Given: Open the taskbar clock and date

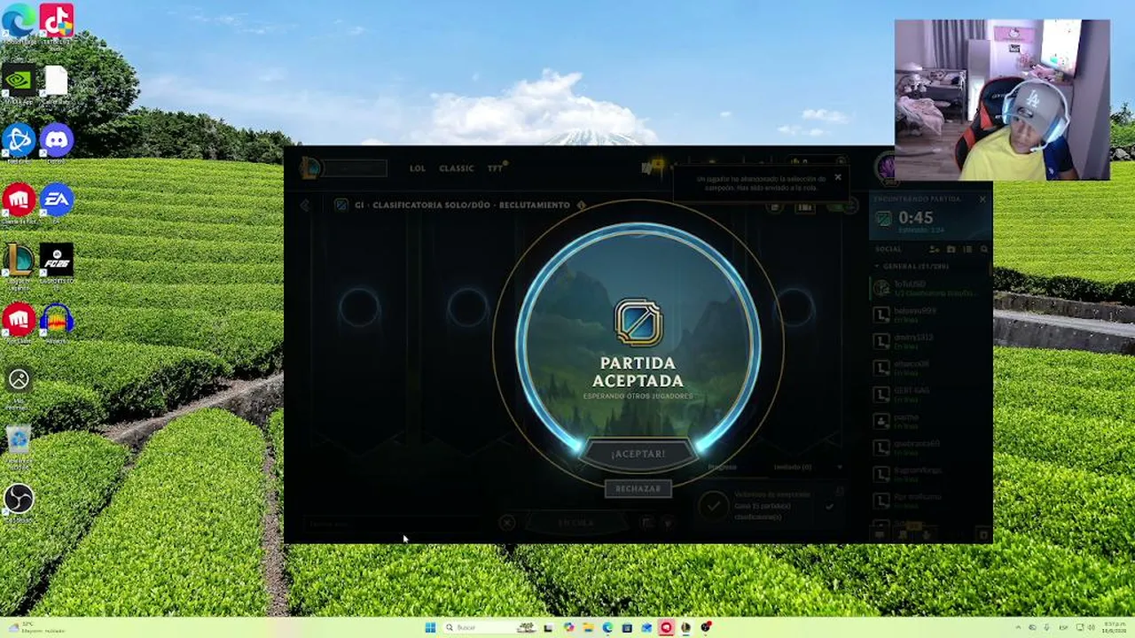Looking at the screenshot, I should point(1114,627).
